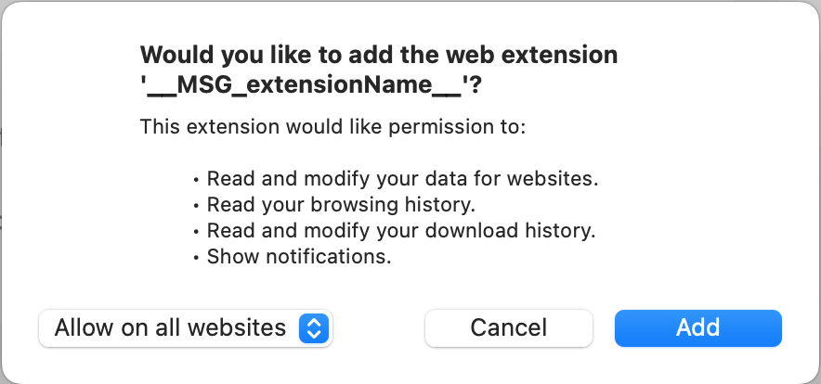
Task: Select the 'Read your browsing history' line
Action: point(342,204)
